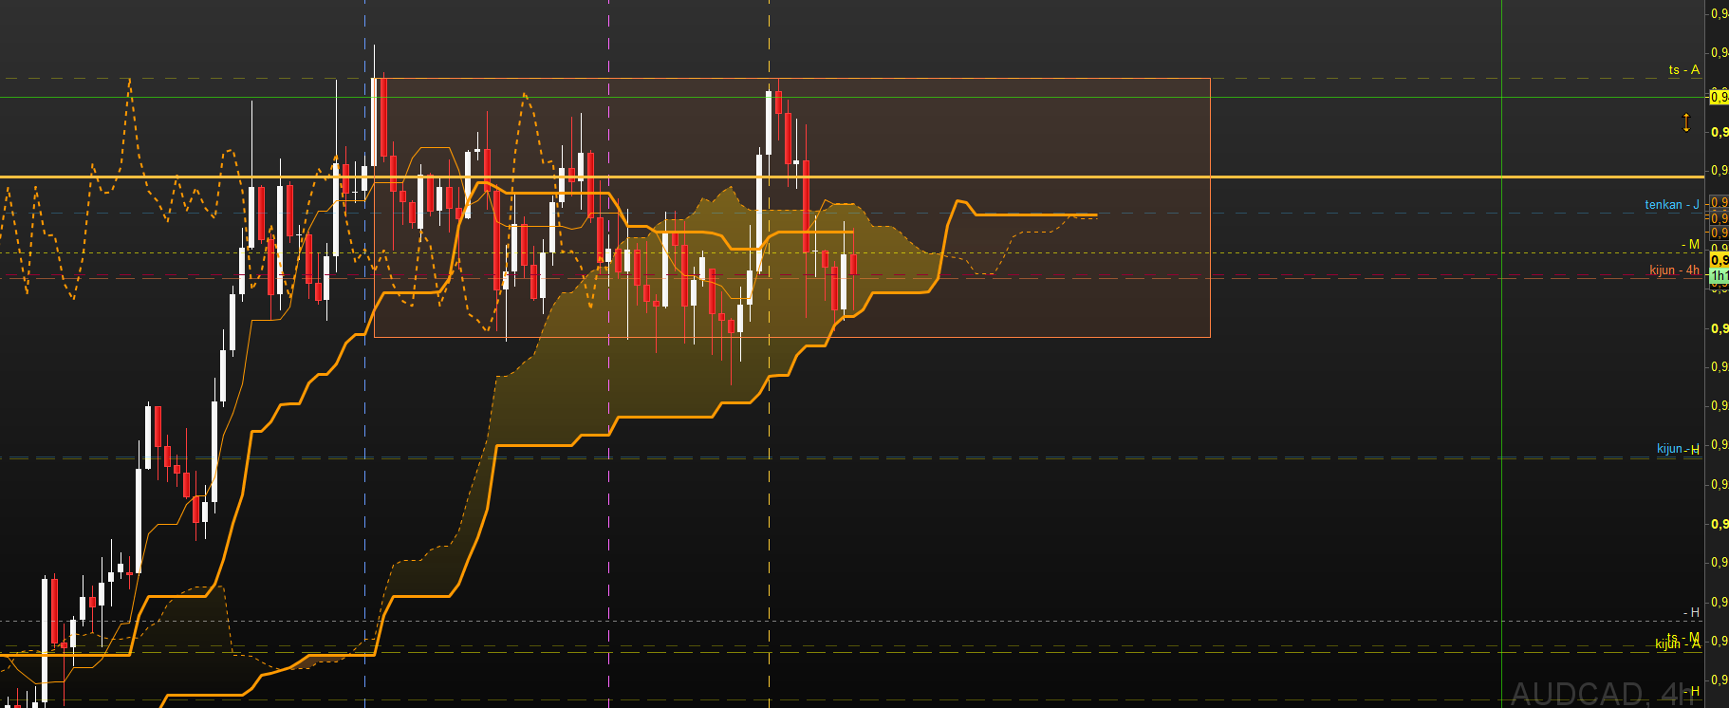Click the yellow price tag on green line

(x=1719, y=97)
